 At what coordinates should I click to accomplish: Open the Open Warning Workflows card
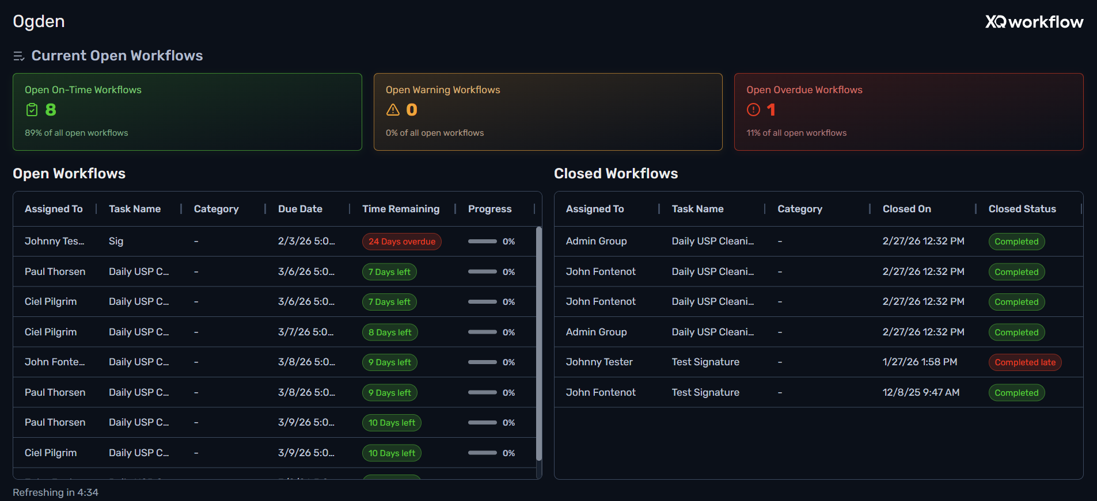tap(548, 112)
